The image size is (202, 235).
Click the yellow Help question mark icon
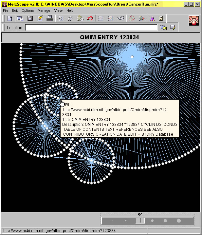(x=161, y=18)
